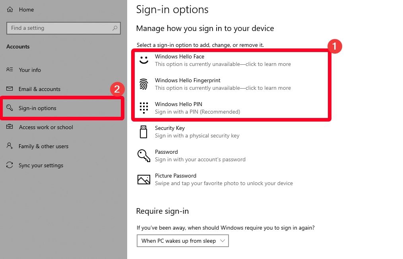Click the Windows Hello Fingerprint icon

click(143, 84)
